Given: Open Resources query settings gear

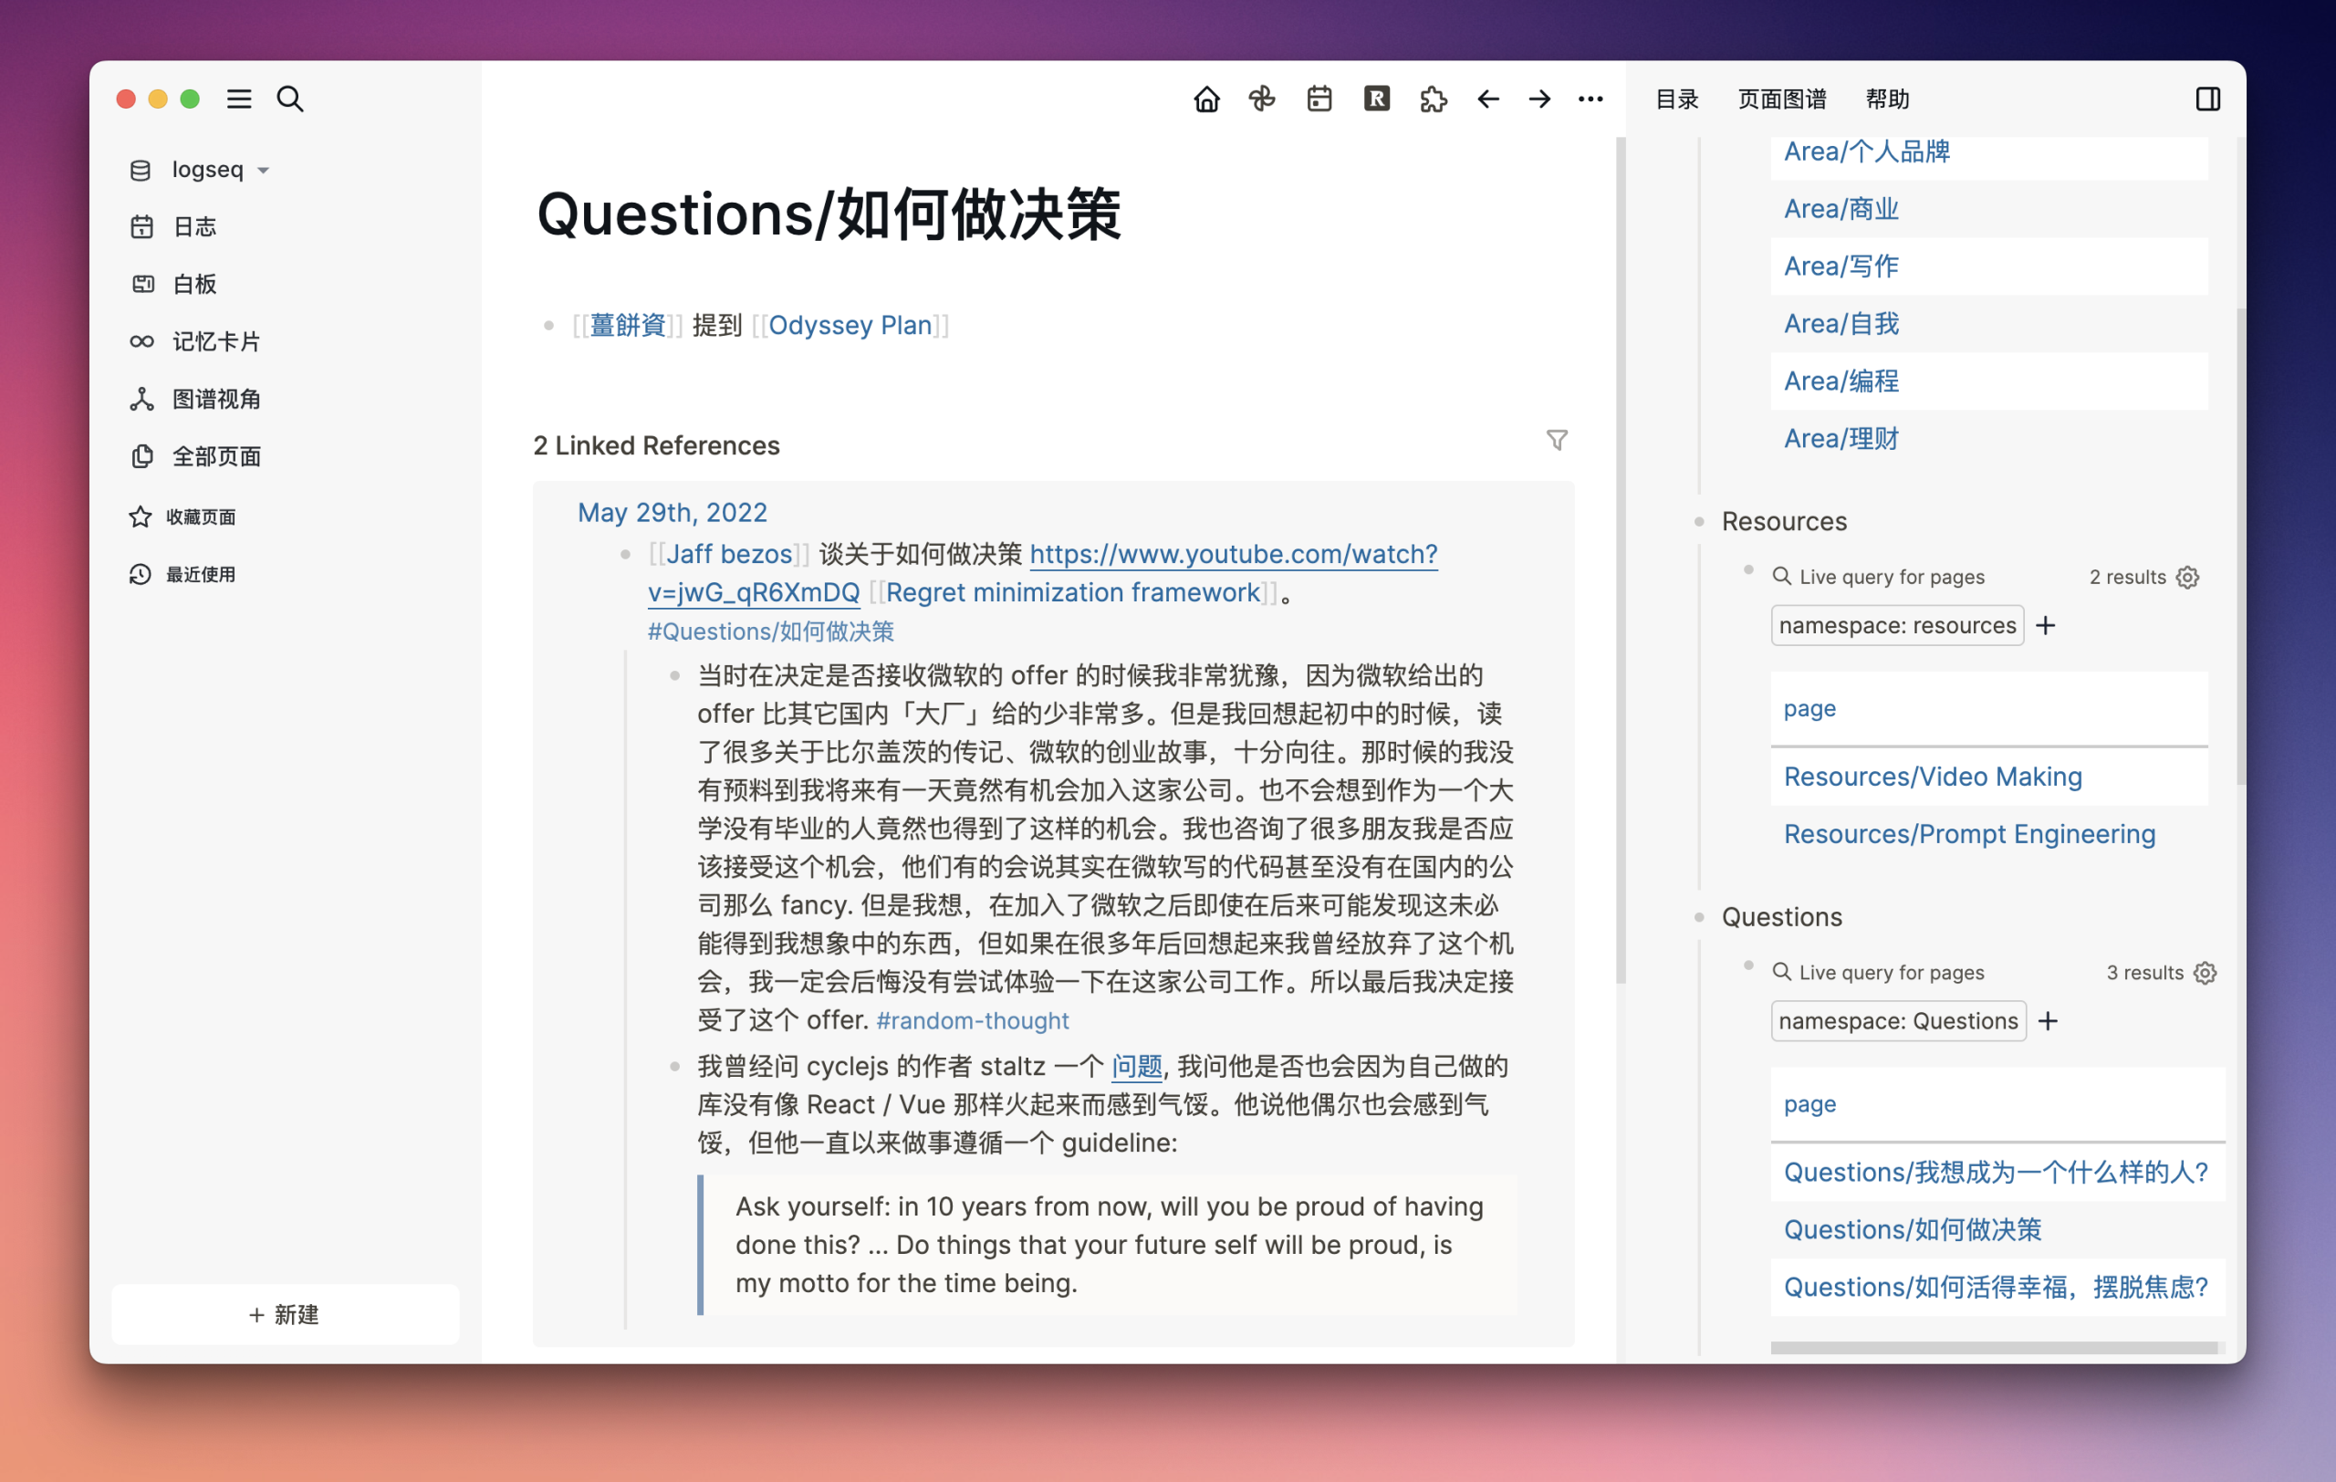Looking at the screenshot, I should [2187, 577].
